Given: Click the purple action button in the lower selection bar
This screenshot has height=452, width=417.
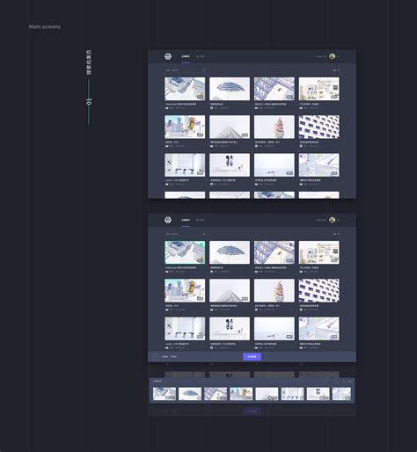Looking at the screenshot, I should 252,357.
